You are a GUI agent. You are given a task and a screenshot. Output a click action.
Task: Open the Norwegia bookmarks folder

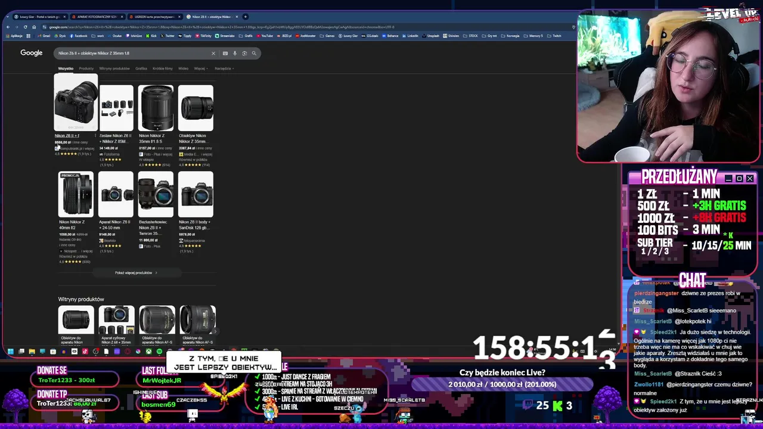pos(511,36)
